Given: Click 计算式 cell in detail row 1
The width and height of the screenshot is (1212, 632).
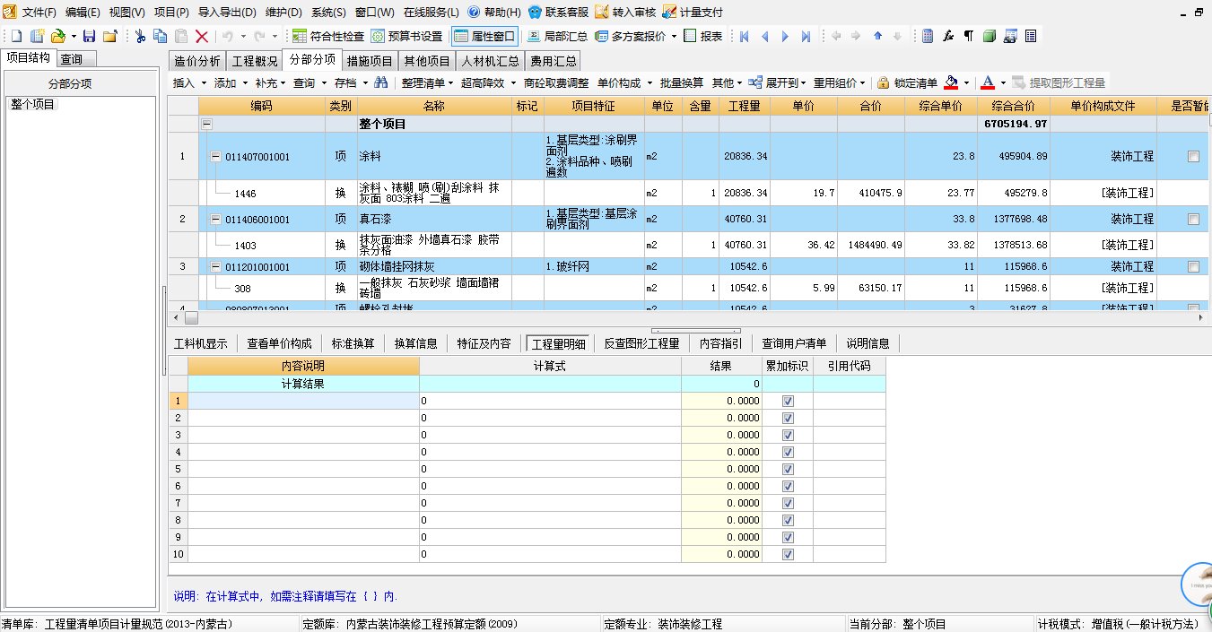Looking at the screenshot, I should pos(550,401).
